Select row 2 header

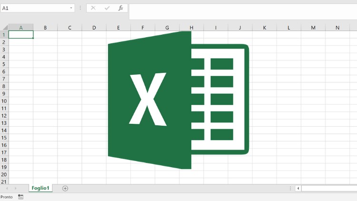coord(4,42)
